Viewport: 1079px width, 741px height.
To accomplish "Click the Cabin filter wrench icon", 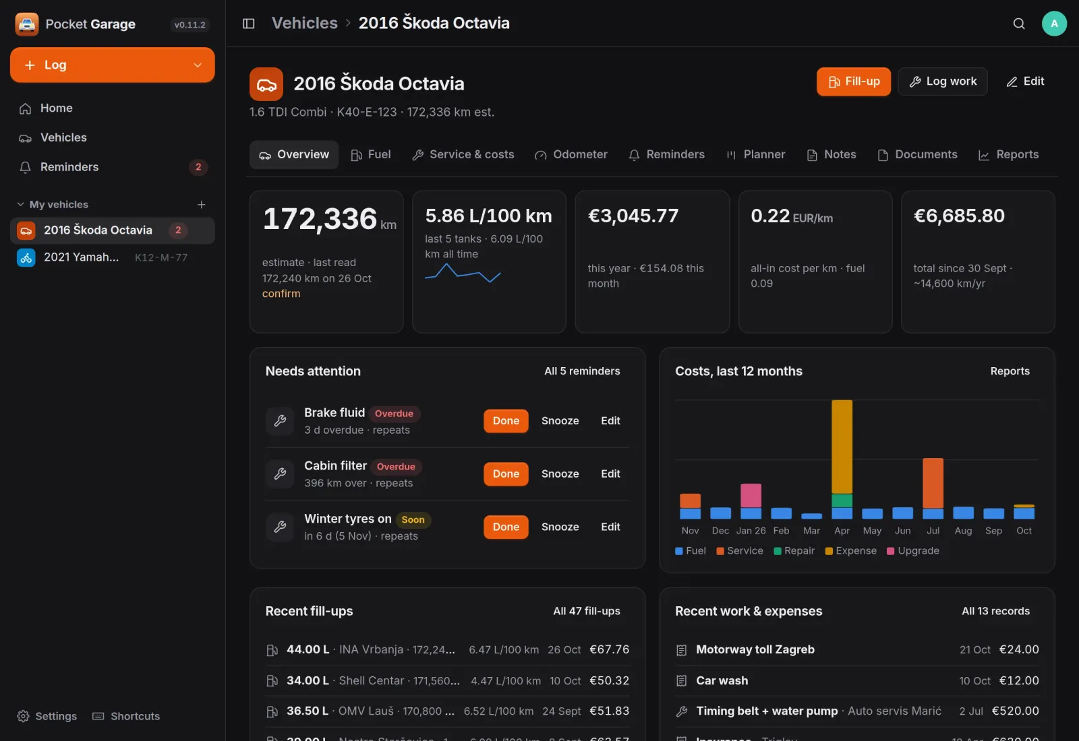I will [280, 474].
